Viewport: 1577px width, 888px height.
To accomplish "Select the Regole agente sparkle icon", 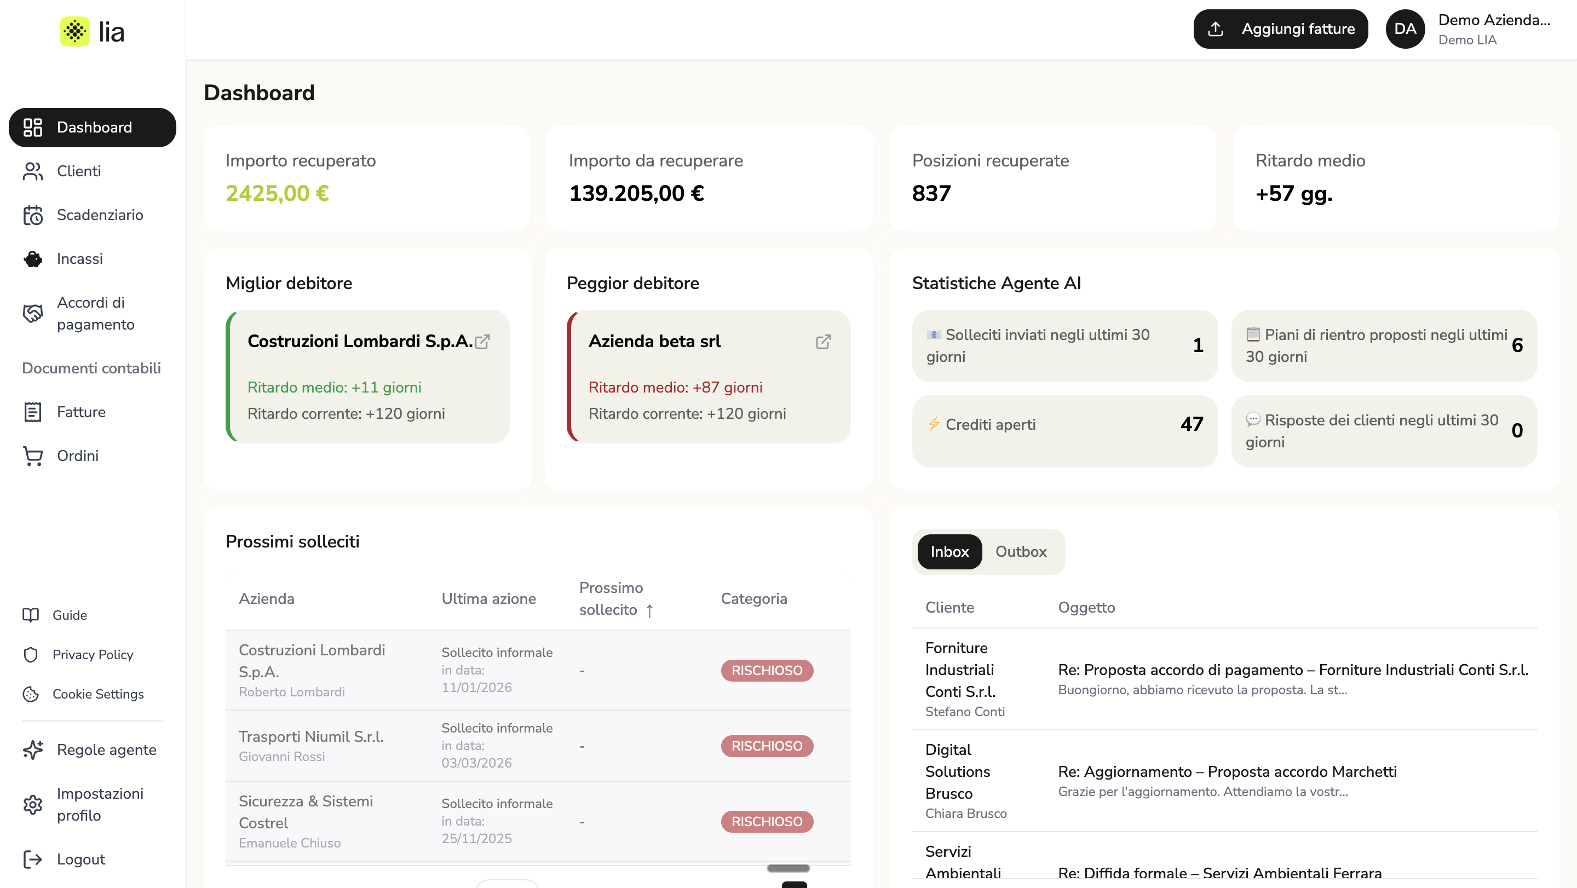I will (33, 750).
